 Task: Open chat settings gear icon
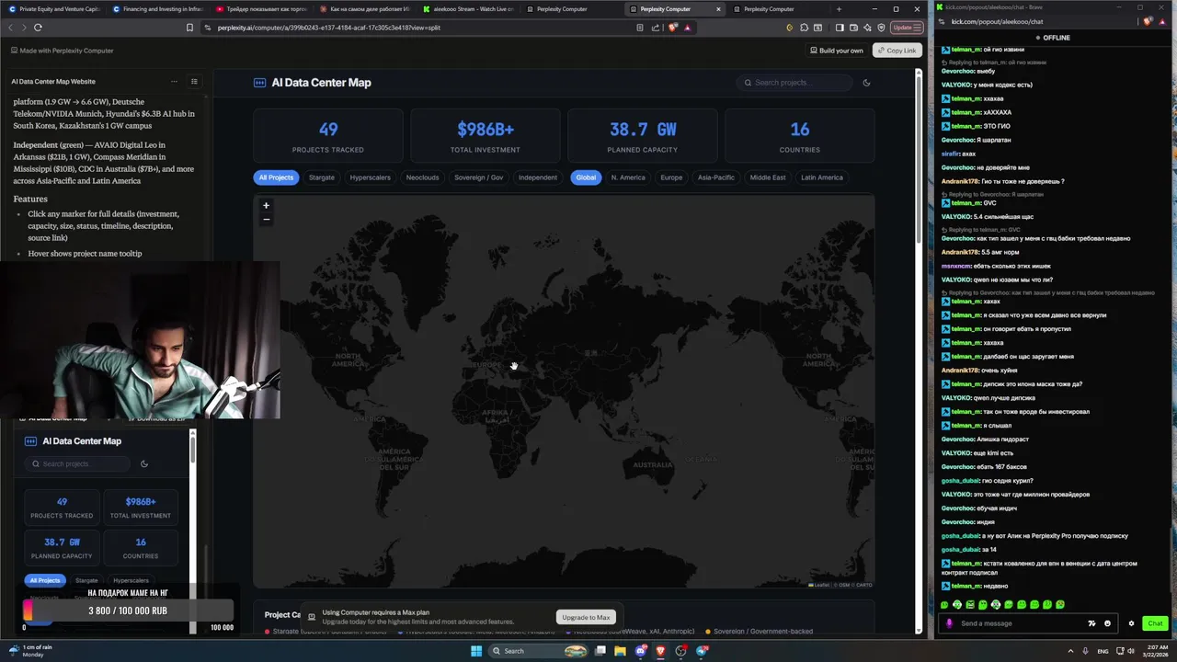coord(1131,623)
